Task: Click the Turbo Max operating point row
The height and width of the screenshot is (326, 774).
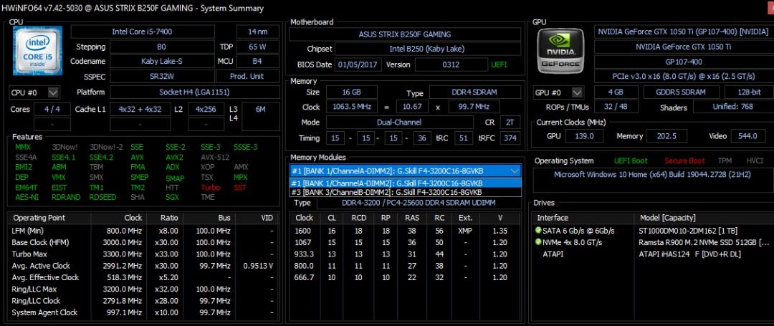Action: pos(143,254)
